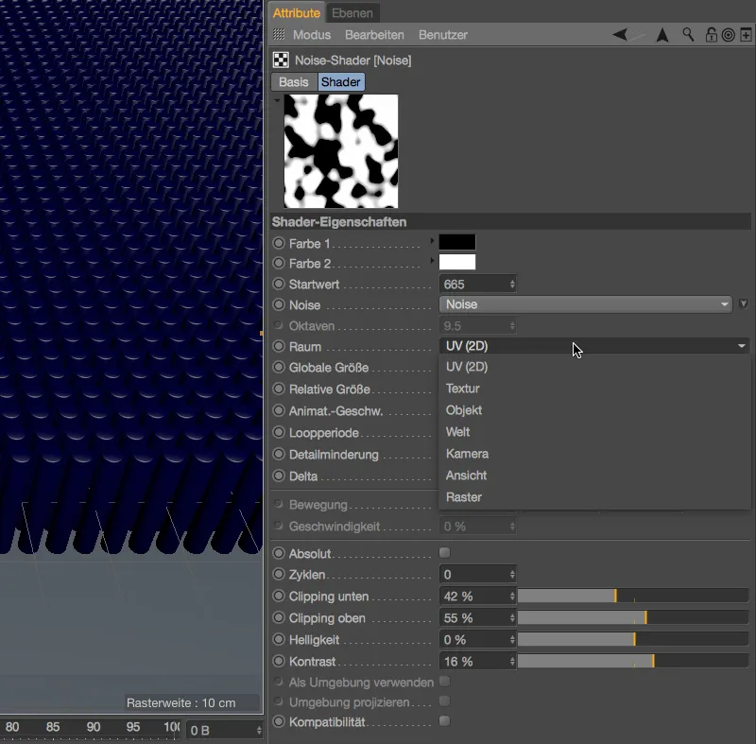The image size is (756, 744).
Task: Click the Shader button
Action: 340,82
